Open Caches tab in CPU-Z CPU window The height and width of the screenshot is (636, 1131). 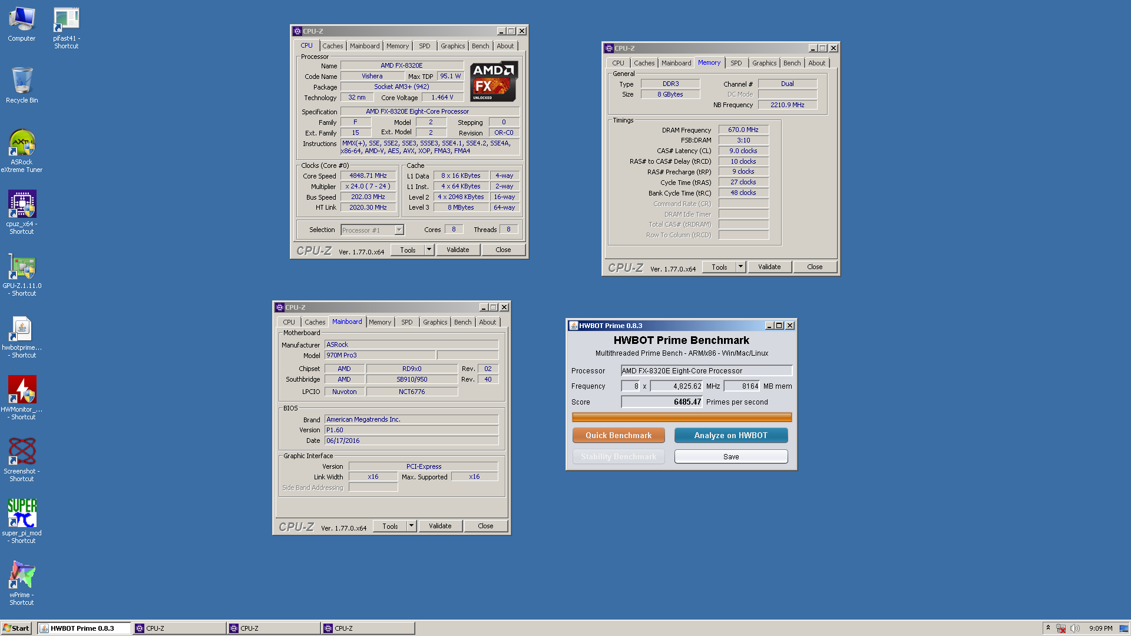click(x=332, y=46)
